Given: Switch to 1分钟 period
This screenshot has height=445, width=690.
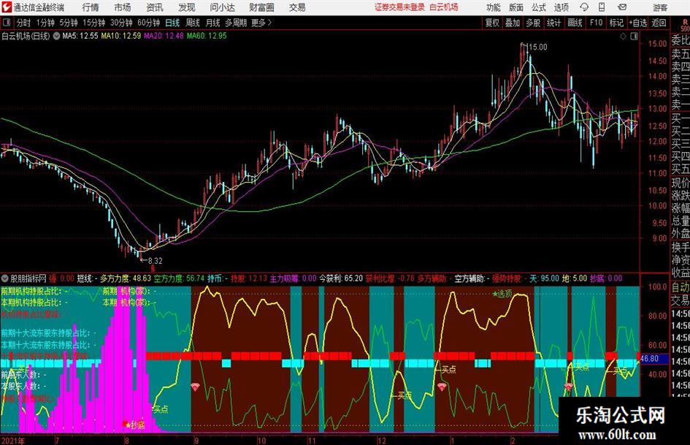Looking at the screenshot, I should coord(45,23).
